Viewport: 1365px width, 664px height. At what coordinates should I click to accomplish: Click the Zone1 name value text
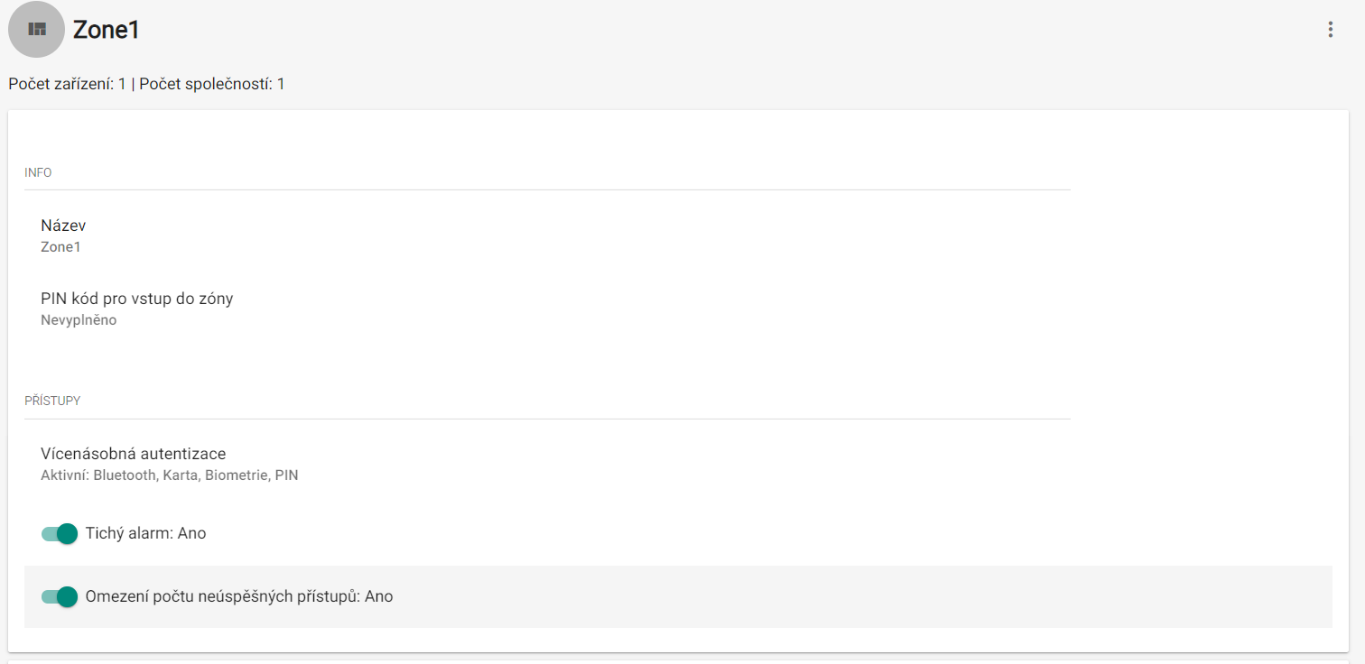(60, 246)
